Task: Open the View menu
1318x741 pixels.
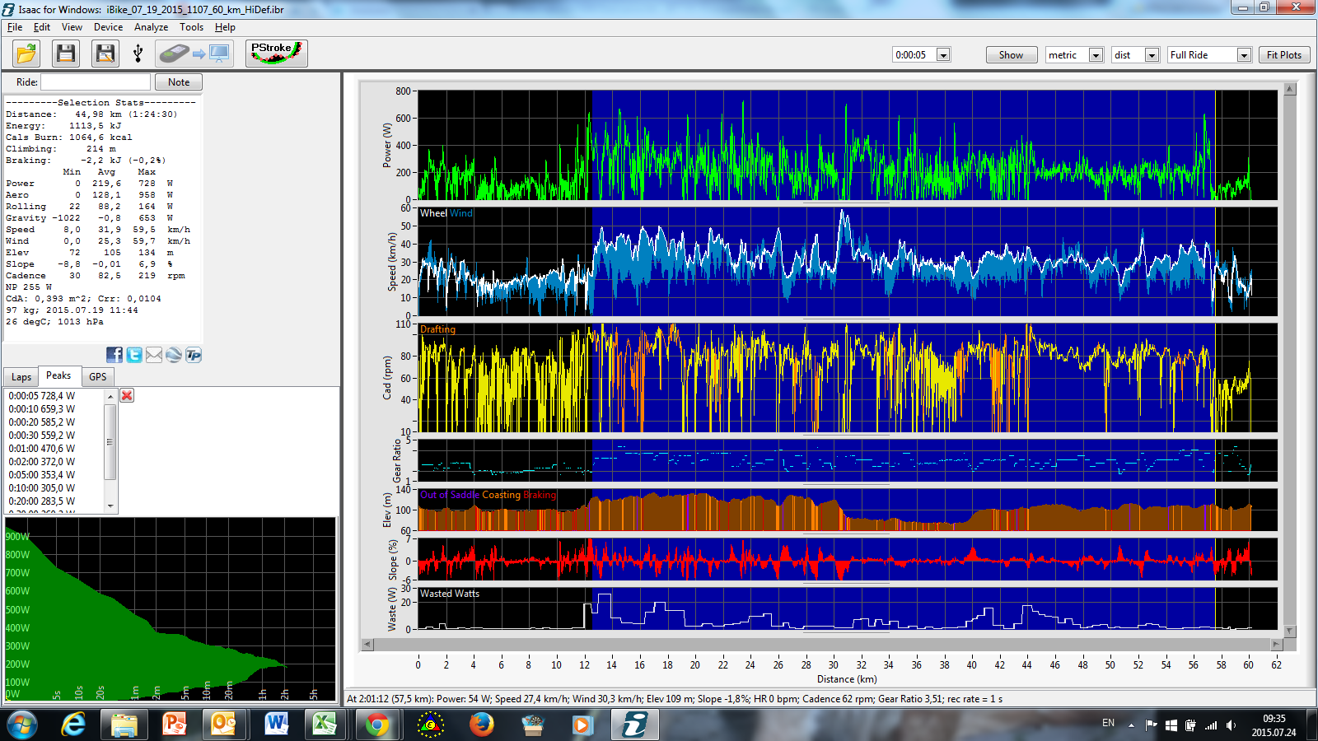Action: coord(72,27)
